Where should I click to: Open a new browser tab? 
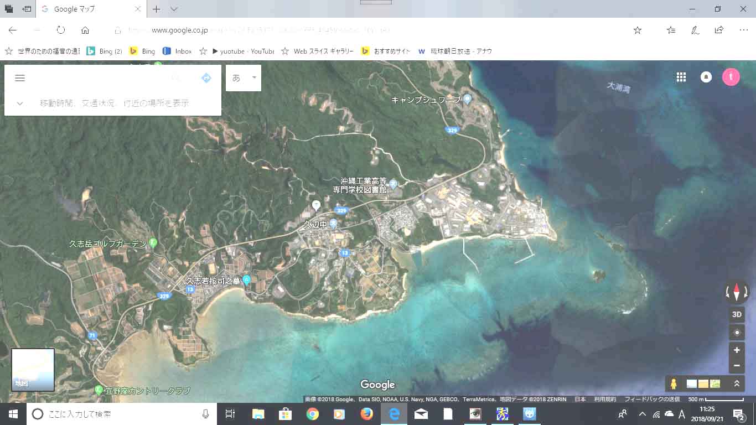(x=157, y=9)
